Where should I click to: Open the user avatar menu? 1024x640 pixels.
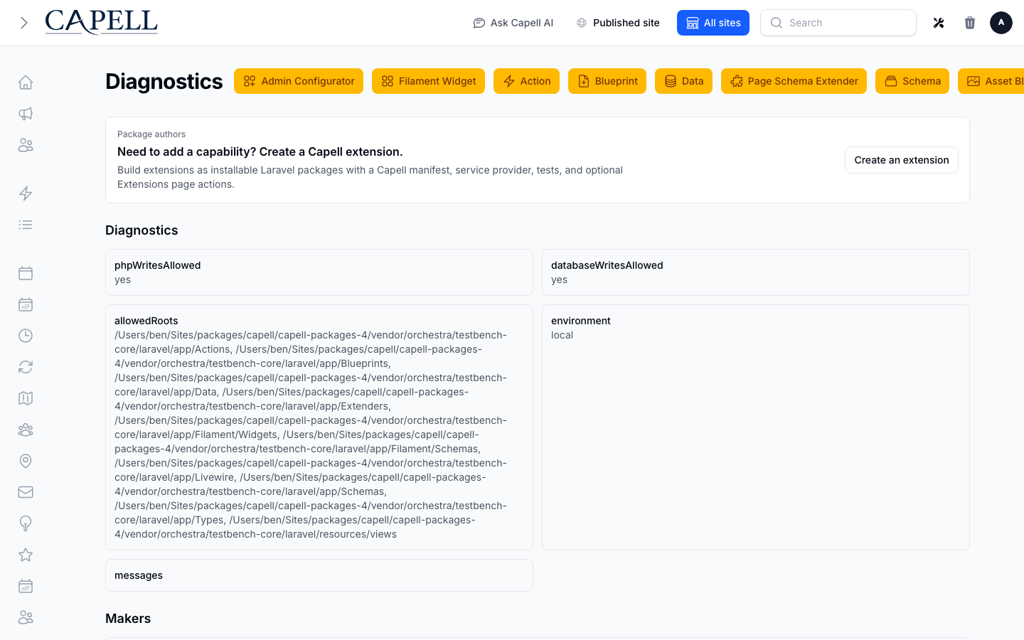pos(1001,23)
